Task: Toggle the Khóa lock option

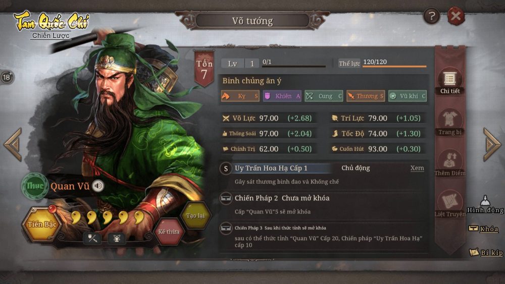Action: pyautogui.click(x=483, y=229)
